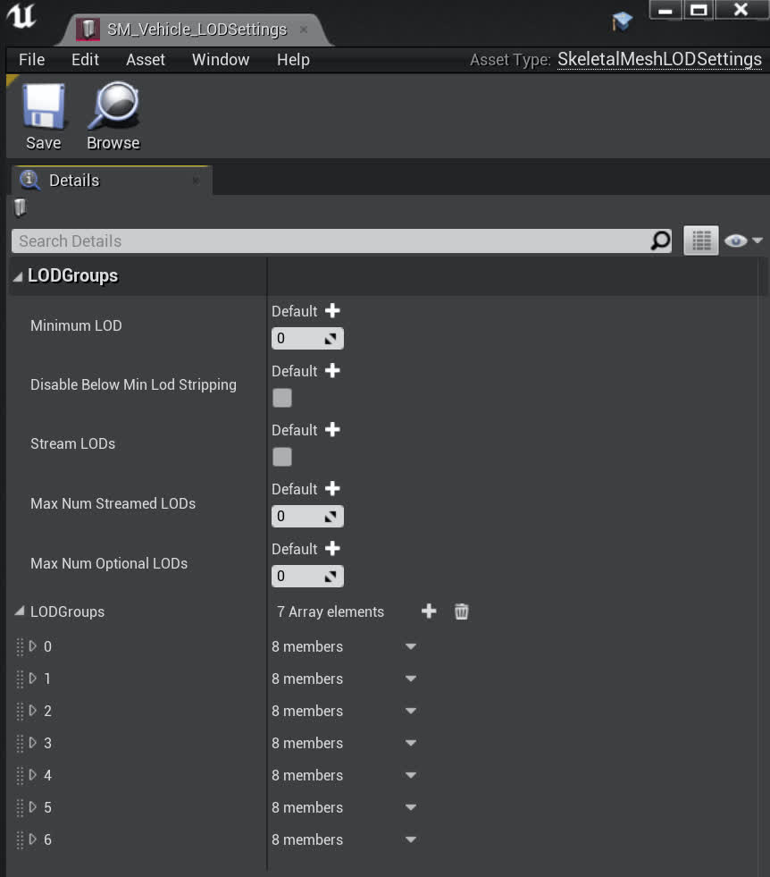Click the SkeletalMeshLODSettings asset type link
The image size is (770, 877).
pyautogui.click(x=659, y=60)
